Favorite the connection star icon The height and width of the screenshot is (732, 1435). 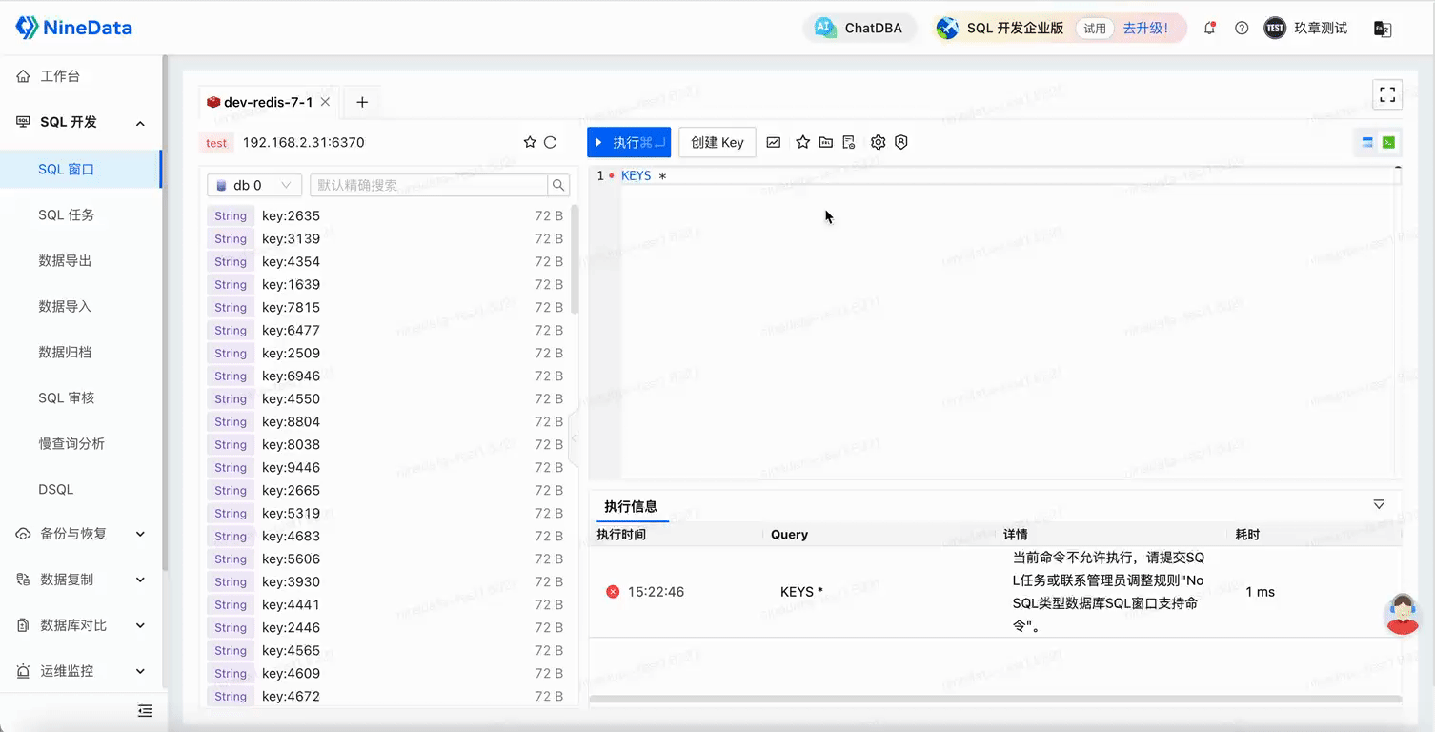pos(530,142)
